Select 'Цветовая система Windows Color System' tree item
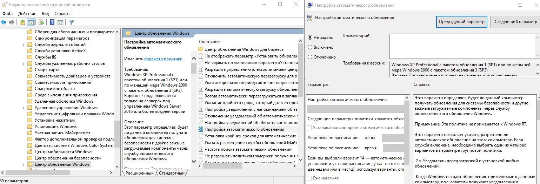Viewport: 540px width, 184px height. (x=74, y=145)
